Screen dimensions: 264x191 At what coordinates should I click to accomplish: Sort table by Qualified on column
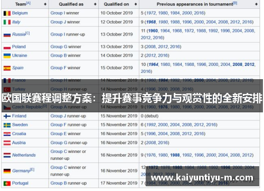[136, 4]
